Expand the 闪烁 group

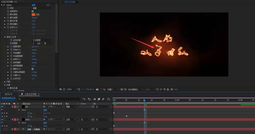pos(5,82)
